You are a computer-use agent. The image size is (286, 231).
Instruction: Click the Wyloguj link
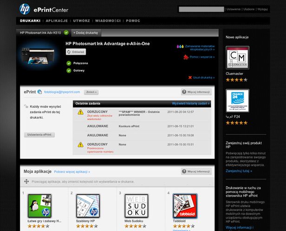[x=262, y=9]
